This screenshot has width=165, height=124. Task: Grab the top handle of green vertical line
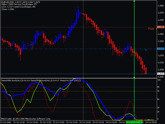coord(134,1)
